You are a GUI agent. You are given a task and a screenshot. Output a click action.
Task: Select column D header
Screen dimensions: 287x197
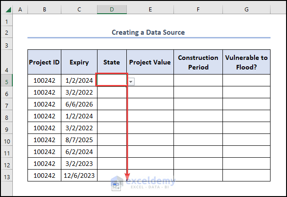[x=112, y=10]
